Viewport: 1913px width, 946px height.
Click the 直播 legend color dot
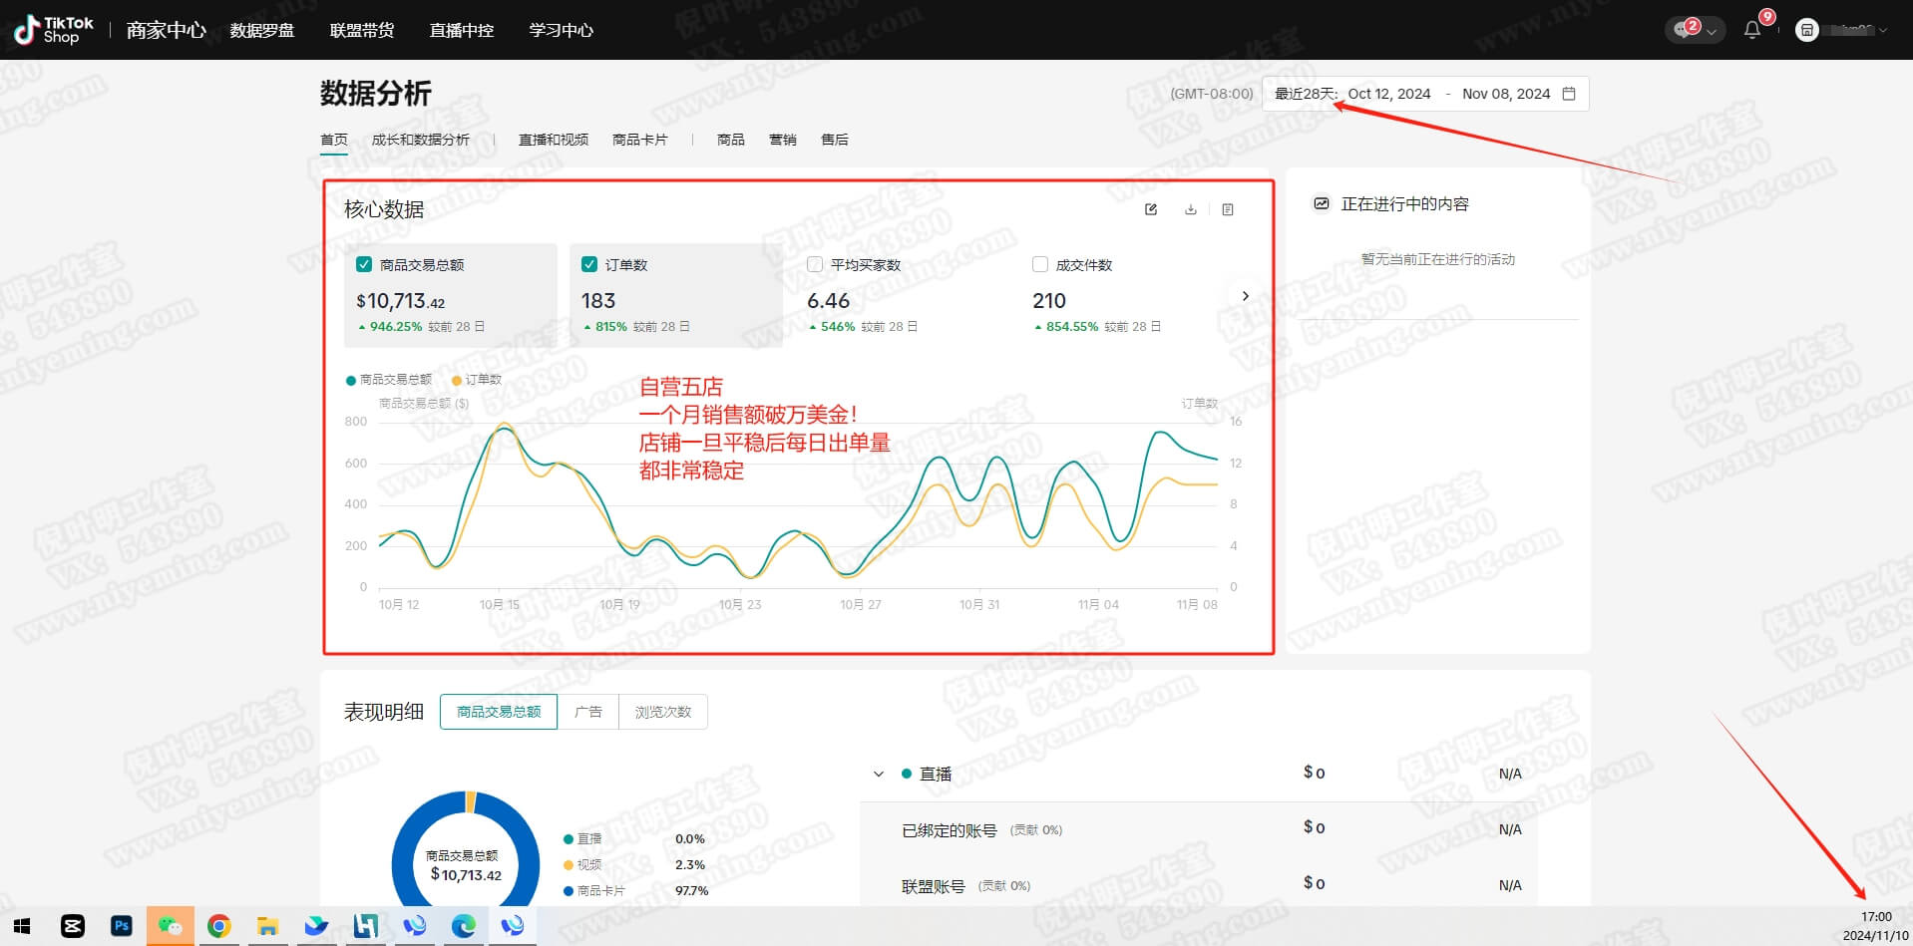[x=569, y=839]
